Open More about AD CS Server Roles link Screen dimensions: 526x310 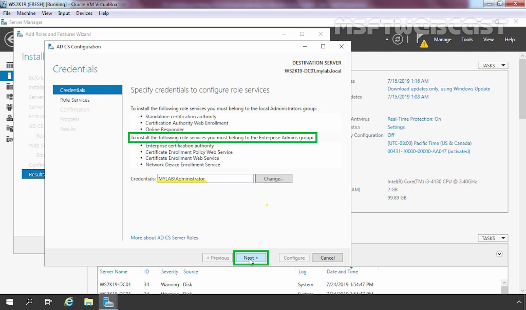click(x=164, y=238)
